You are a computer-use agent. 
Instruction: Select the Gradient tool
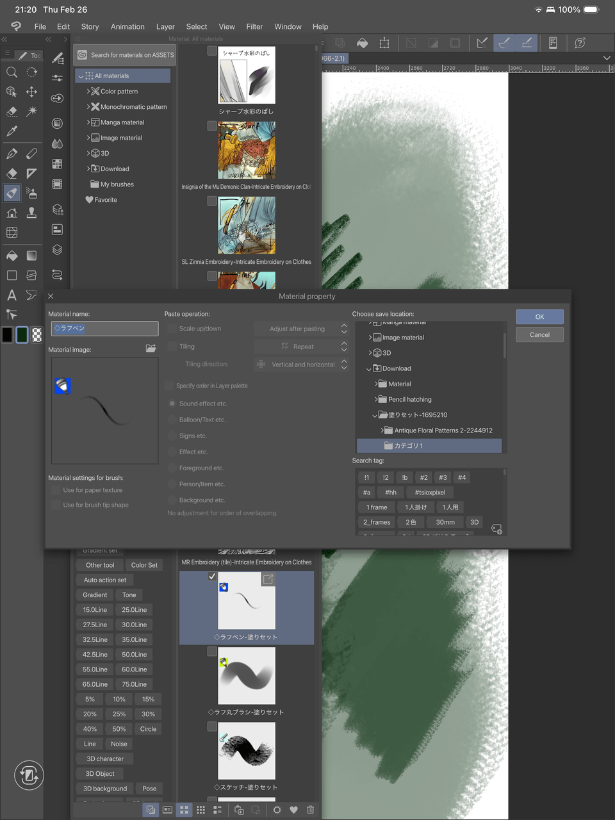[31, 256]
